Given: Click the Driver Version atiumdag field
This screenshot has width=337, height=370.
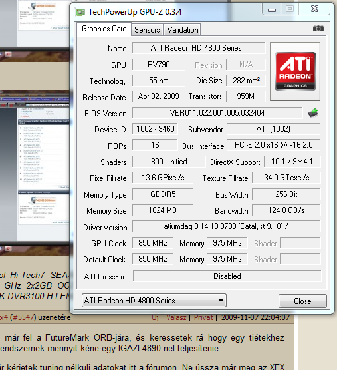Looking at the screenshot, I should (226, 226).
